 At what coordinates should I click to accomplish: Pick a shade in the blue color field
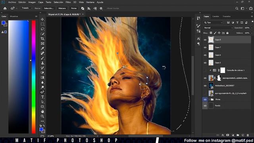pyautogui.click(x=19, y=77)
